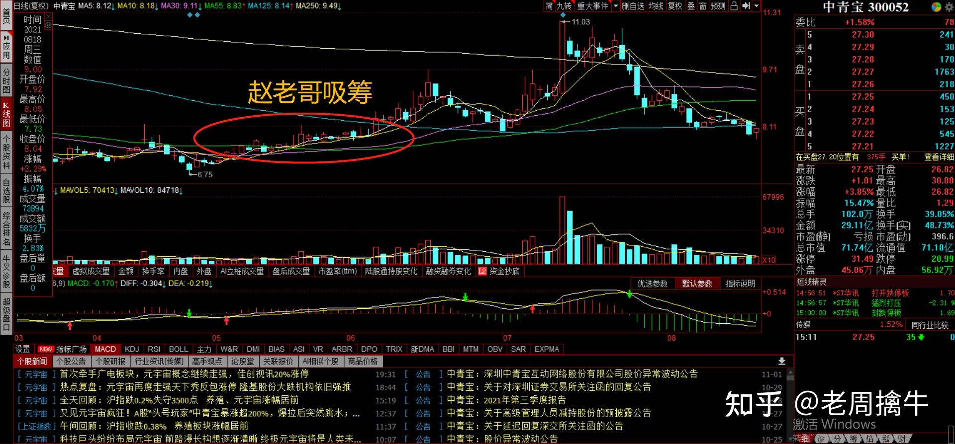
Task: Click the lock icon in chart toolbar
Action: point(734,6)
